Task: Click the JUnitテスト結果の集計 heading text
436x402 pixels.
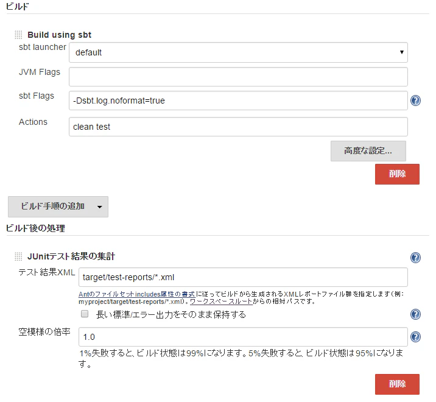Action: [71, 256]
